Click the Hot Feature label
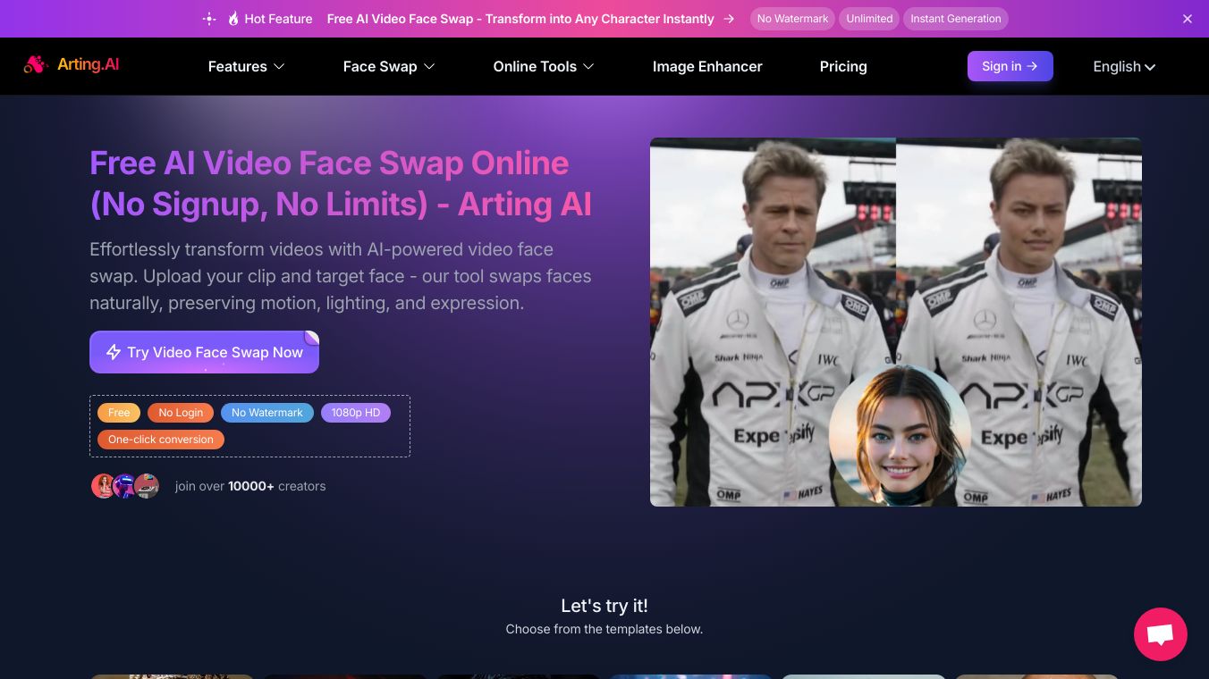This screenshot has width=1209, height=679. pos(278,19)
